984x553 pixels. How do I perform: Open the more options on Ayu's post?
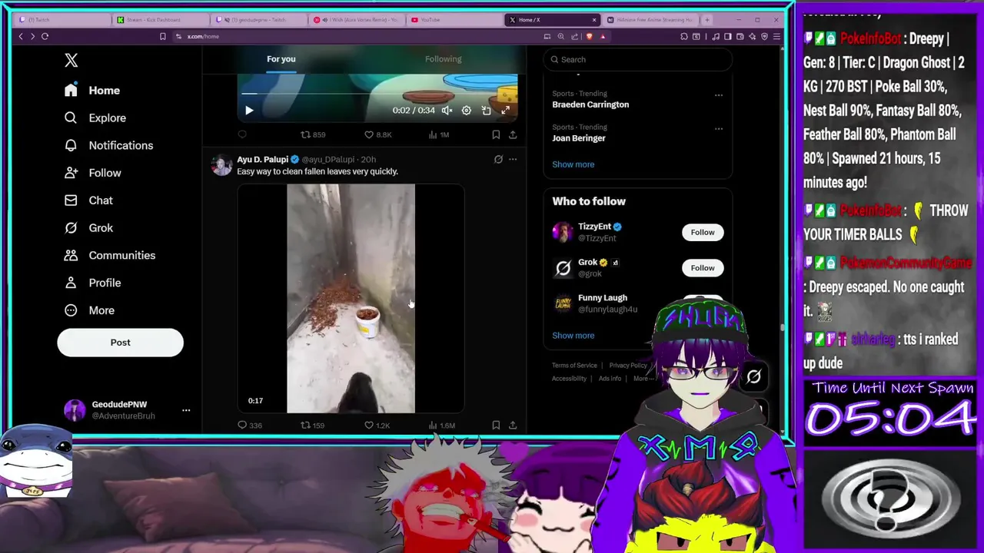pyautogui.click(x=513, y=160)
